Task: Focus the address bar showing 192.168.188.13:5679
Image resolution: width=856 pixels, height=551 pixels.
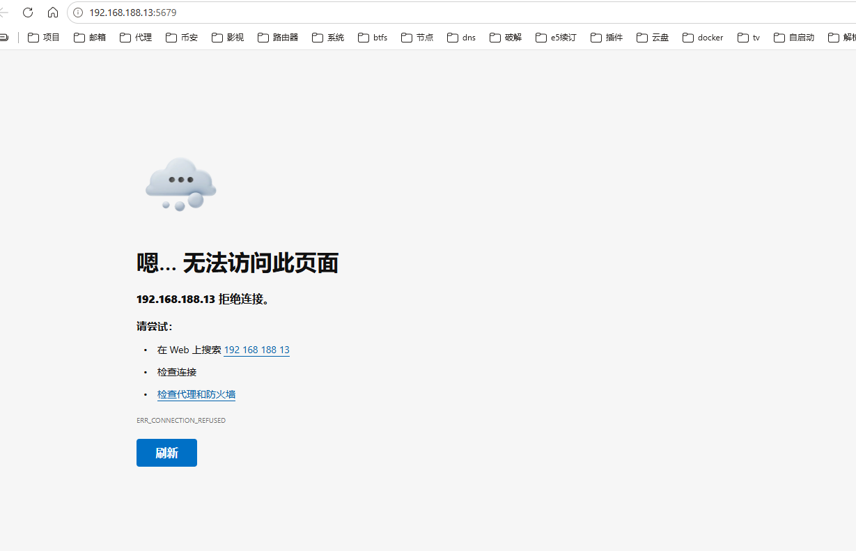Action: [461, 13]
